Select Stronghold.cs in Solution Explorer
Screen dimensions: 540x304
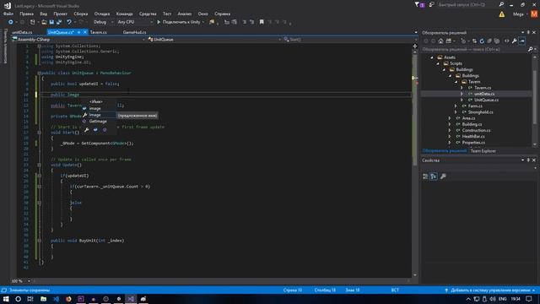(480, 112)
